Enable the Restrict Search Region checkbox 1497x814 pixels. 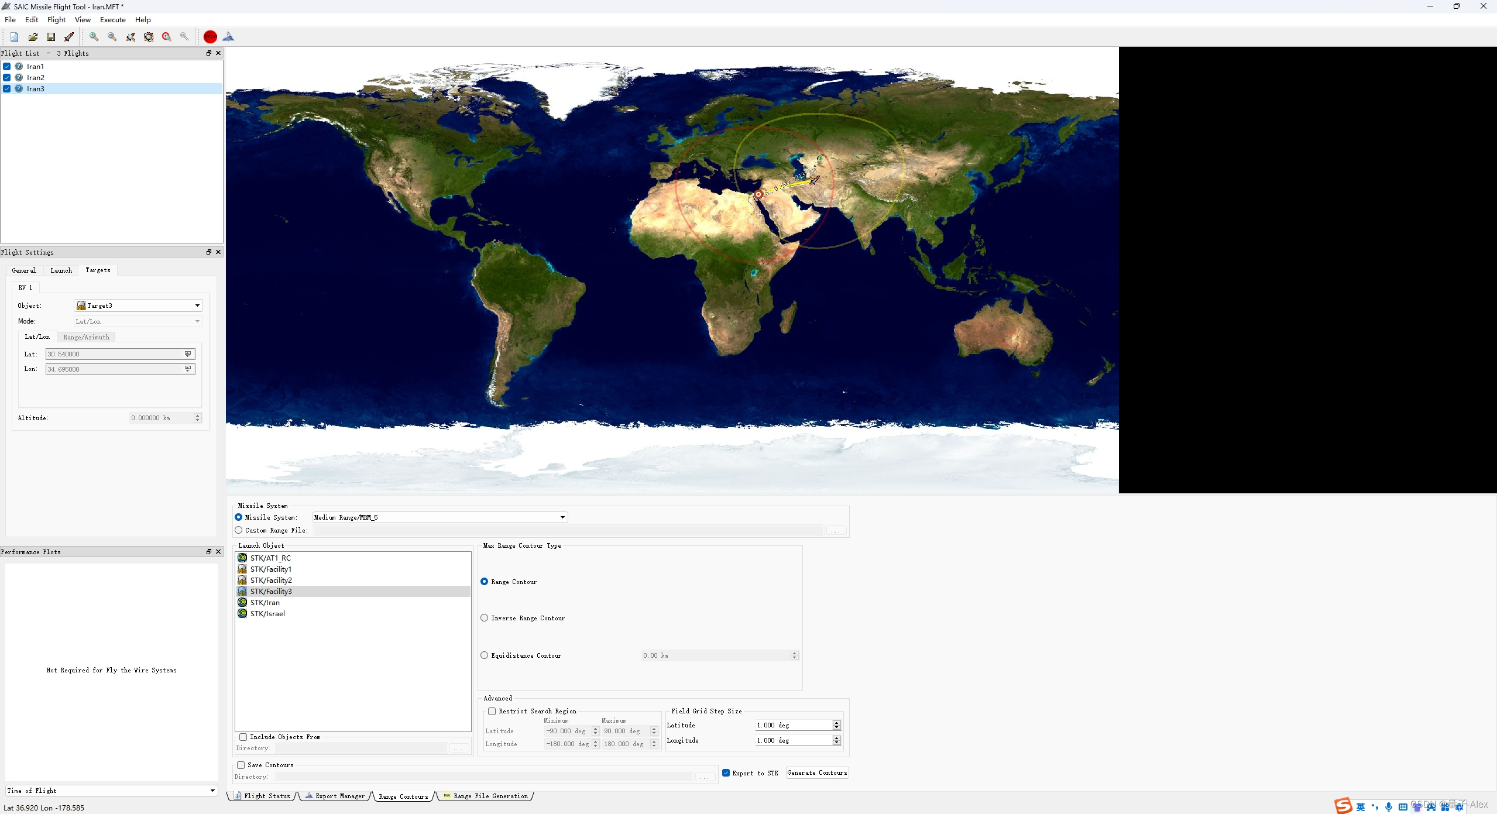point(492,711)
